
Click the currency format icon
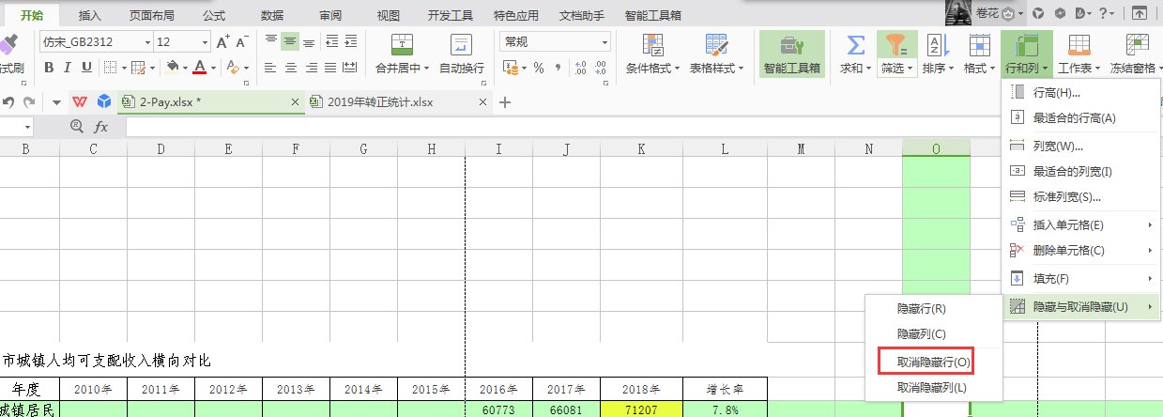coord(510,68)
